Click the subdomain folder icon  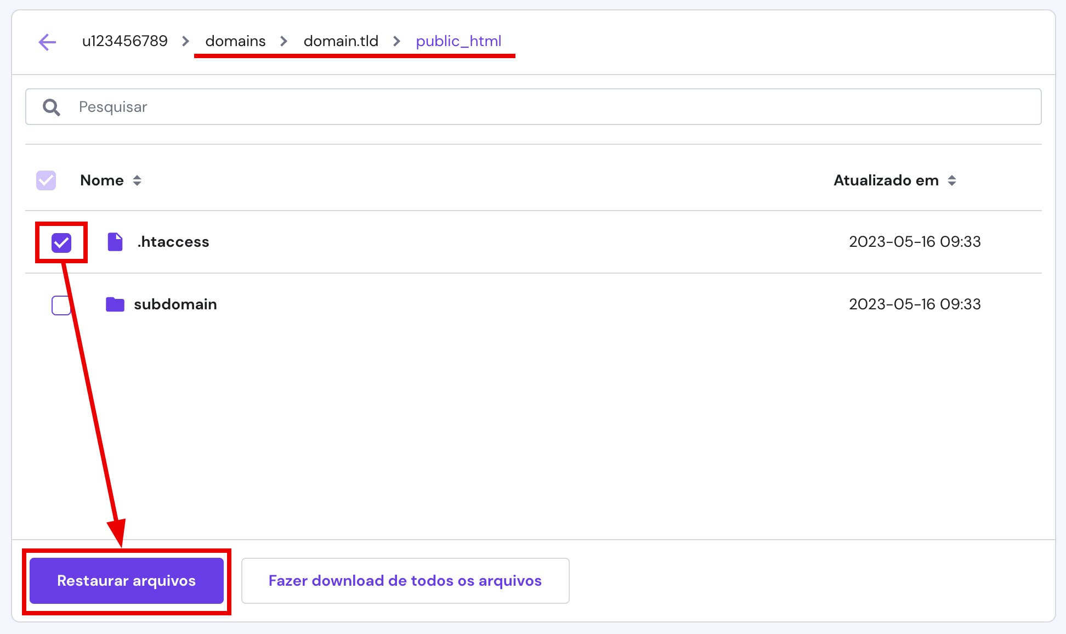[x=115, y=304]
